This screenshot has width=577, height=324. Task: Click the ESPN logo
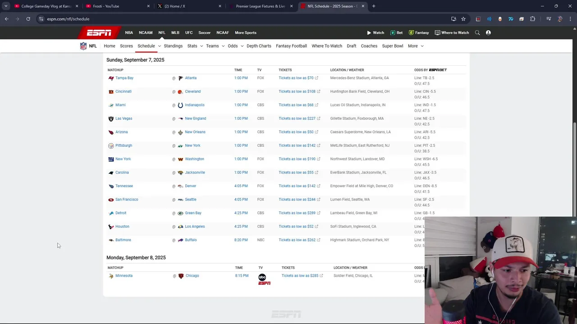(99, 32)
